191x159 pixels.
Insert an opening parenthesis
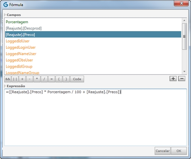pos(59,79)
